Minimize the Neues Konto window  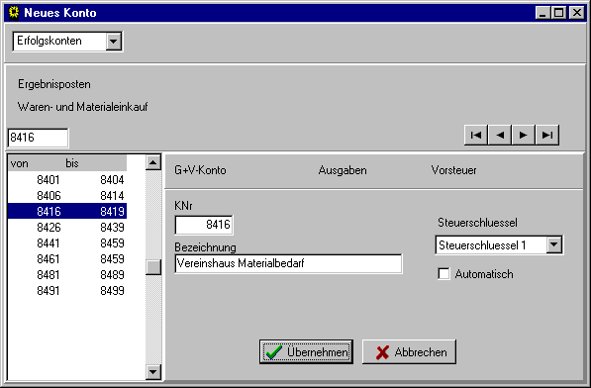point(542,13)
